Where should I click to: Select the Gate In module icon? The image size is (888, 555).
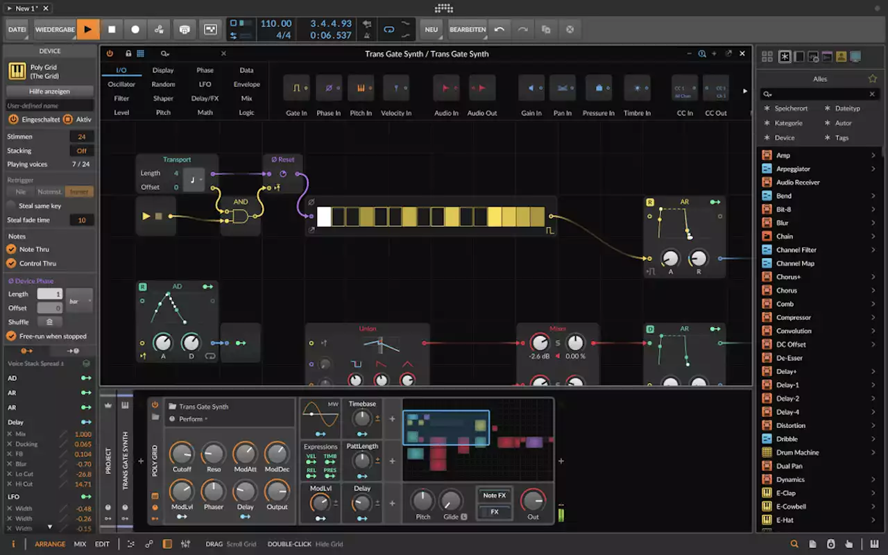click(296, 88)
